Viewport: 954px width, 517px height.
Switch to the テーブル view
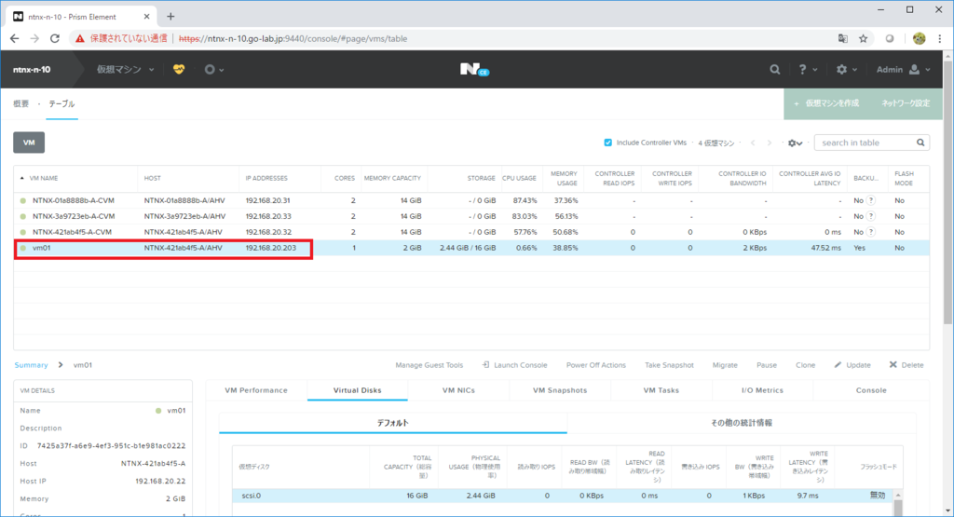pos(61,104)
